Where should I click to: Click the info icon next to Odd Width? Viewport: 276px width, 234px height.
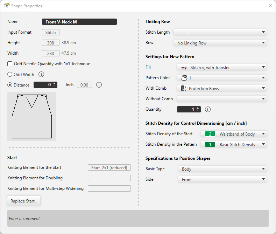coord(41,74)
